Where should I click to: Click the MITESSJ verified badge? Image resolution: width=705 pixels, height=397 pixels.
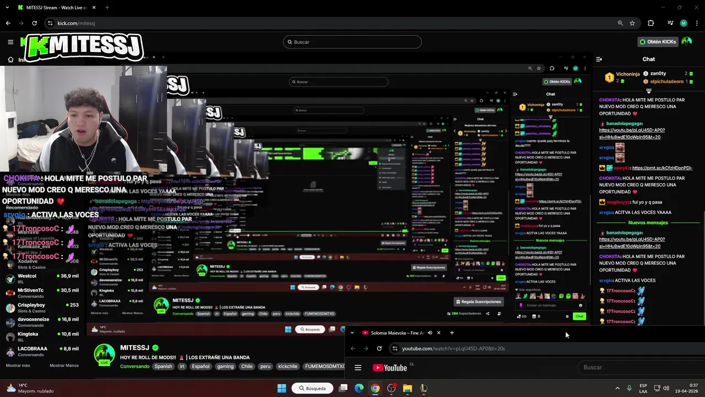coord(155,348)
